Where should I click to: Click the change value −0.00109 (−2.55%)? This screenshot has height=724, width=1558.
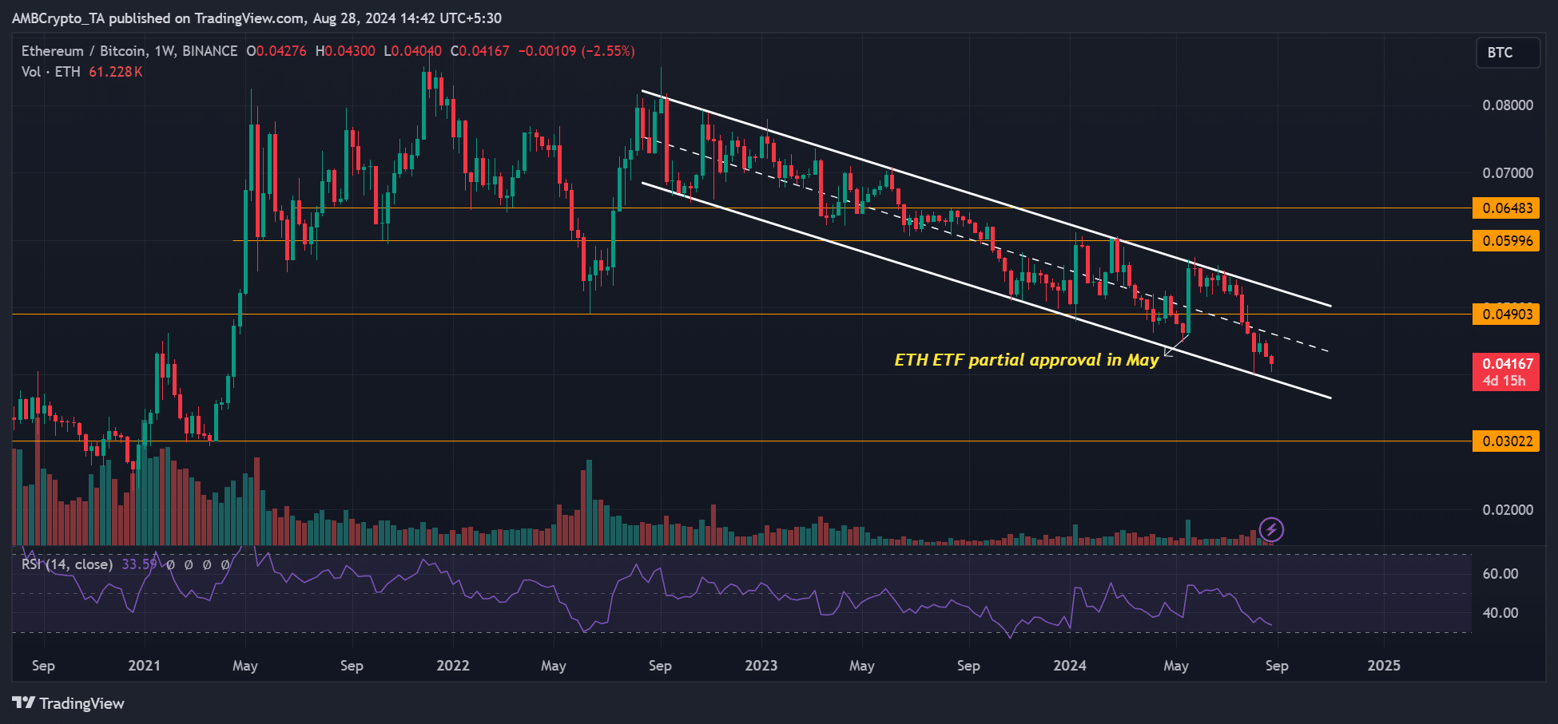pyautogui.click(x=577, y=51)
